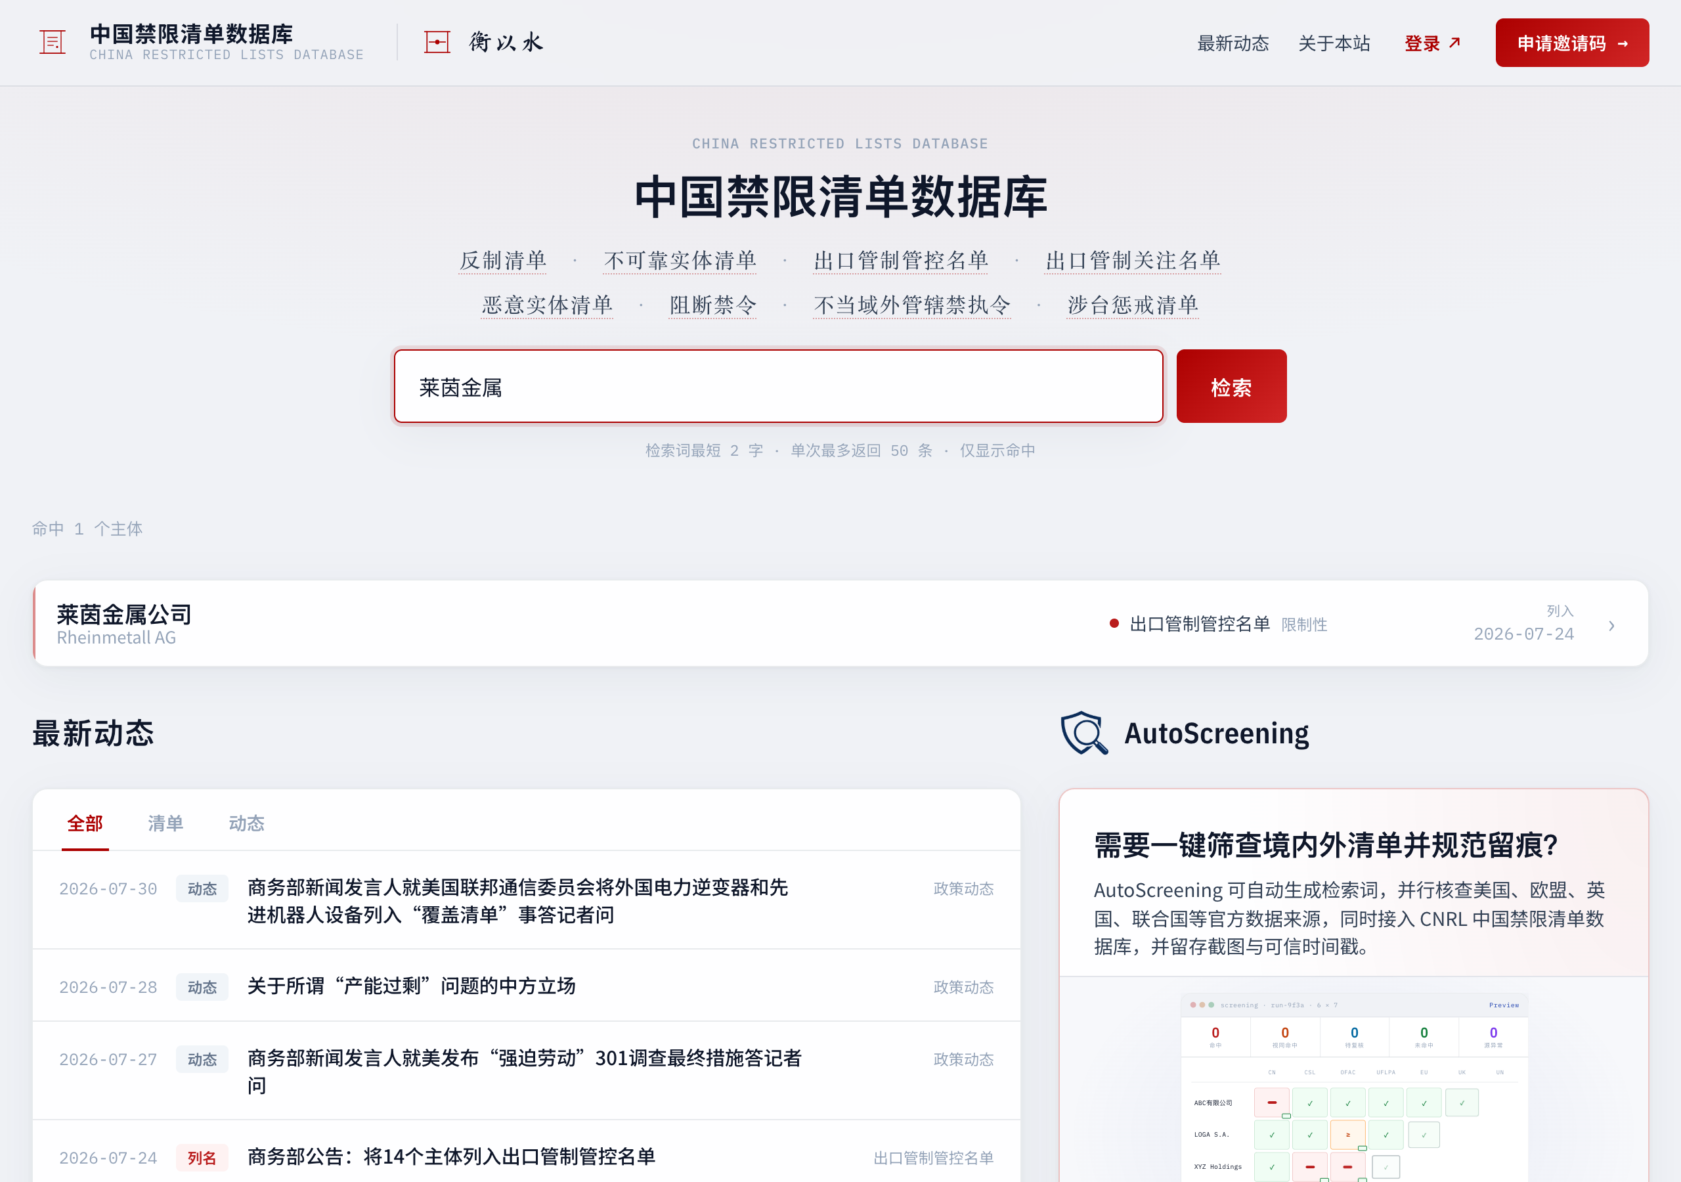Open the 涉台惩戒清单 list link

point(1133,305)
